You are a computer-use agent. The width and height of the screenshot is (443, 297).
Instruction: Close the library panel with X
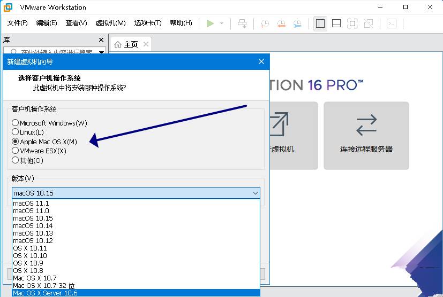pyautogui.click(x=101, y=40)
